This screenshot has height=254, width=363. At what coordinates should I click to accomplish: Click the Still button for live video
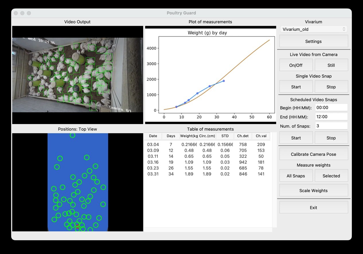pos(331,65)
